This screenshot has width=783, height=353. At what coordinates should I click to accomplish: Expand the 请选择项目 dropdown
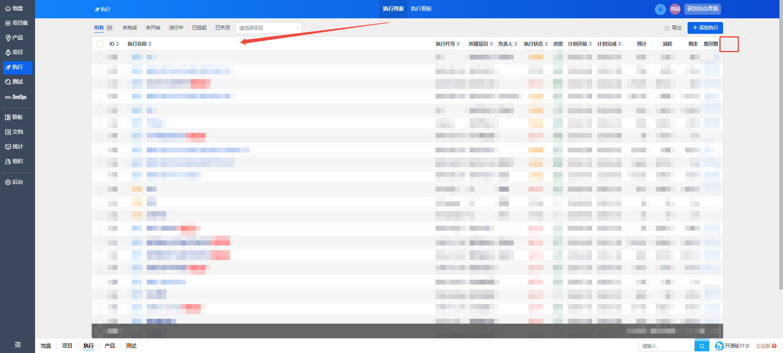point(269,28)
